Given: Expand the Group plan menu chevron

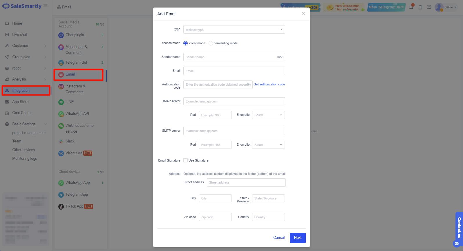Looking at the screenshot, I should pos(45,57).
